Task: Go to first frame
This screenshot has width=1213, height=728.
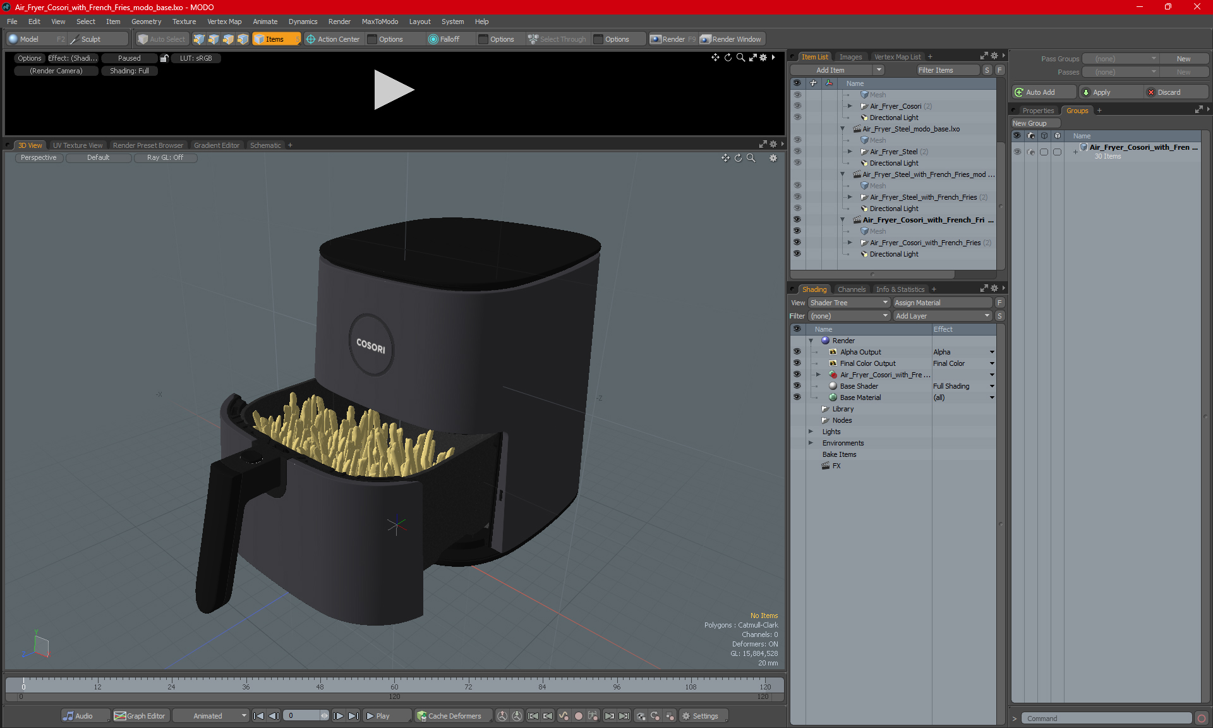Action: click(258, 716)
